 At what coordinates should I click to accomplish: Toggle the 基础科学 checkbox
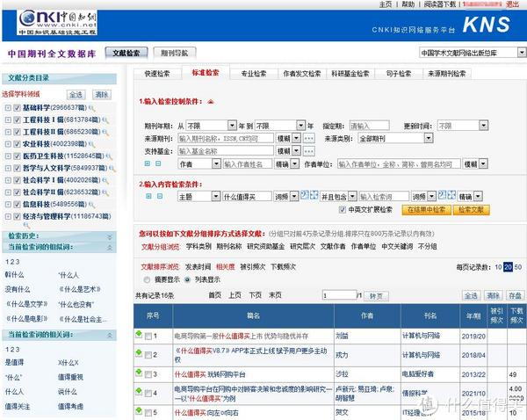tap(18, 108)
